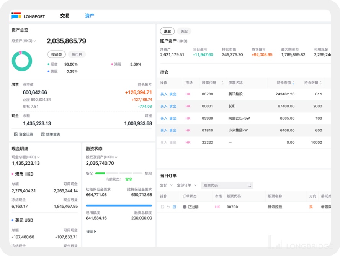The image size is (340, 256).
Task: Sort holdings by 股票代码 sort icon
Action: 222,83
